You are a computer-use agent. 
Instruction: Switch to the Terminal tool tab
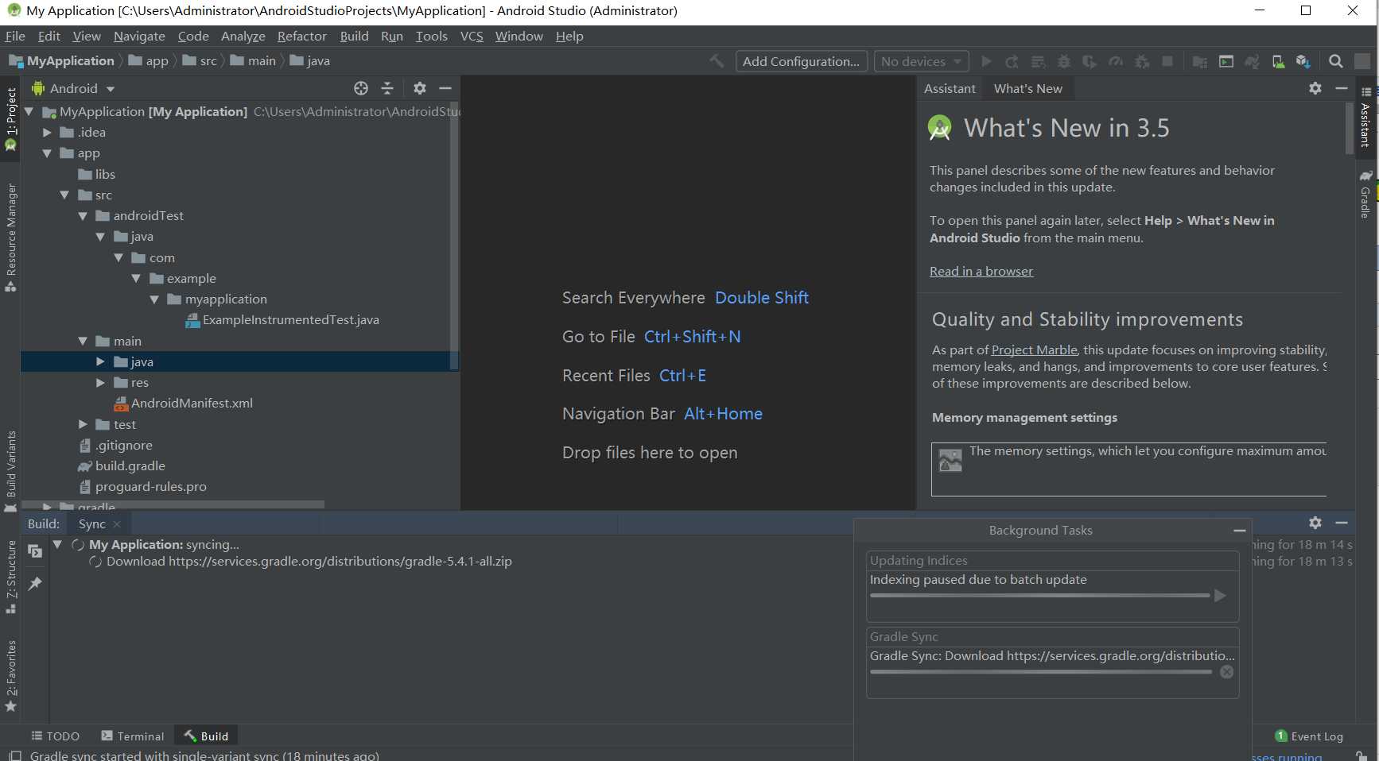[133, 736]
